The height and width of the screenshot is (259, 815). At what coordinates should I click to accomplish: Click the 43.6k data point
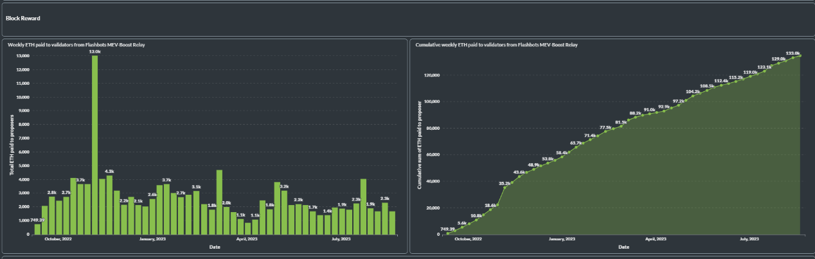click(519, 176)
